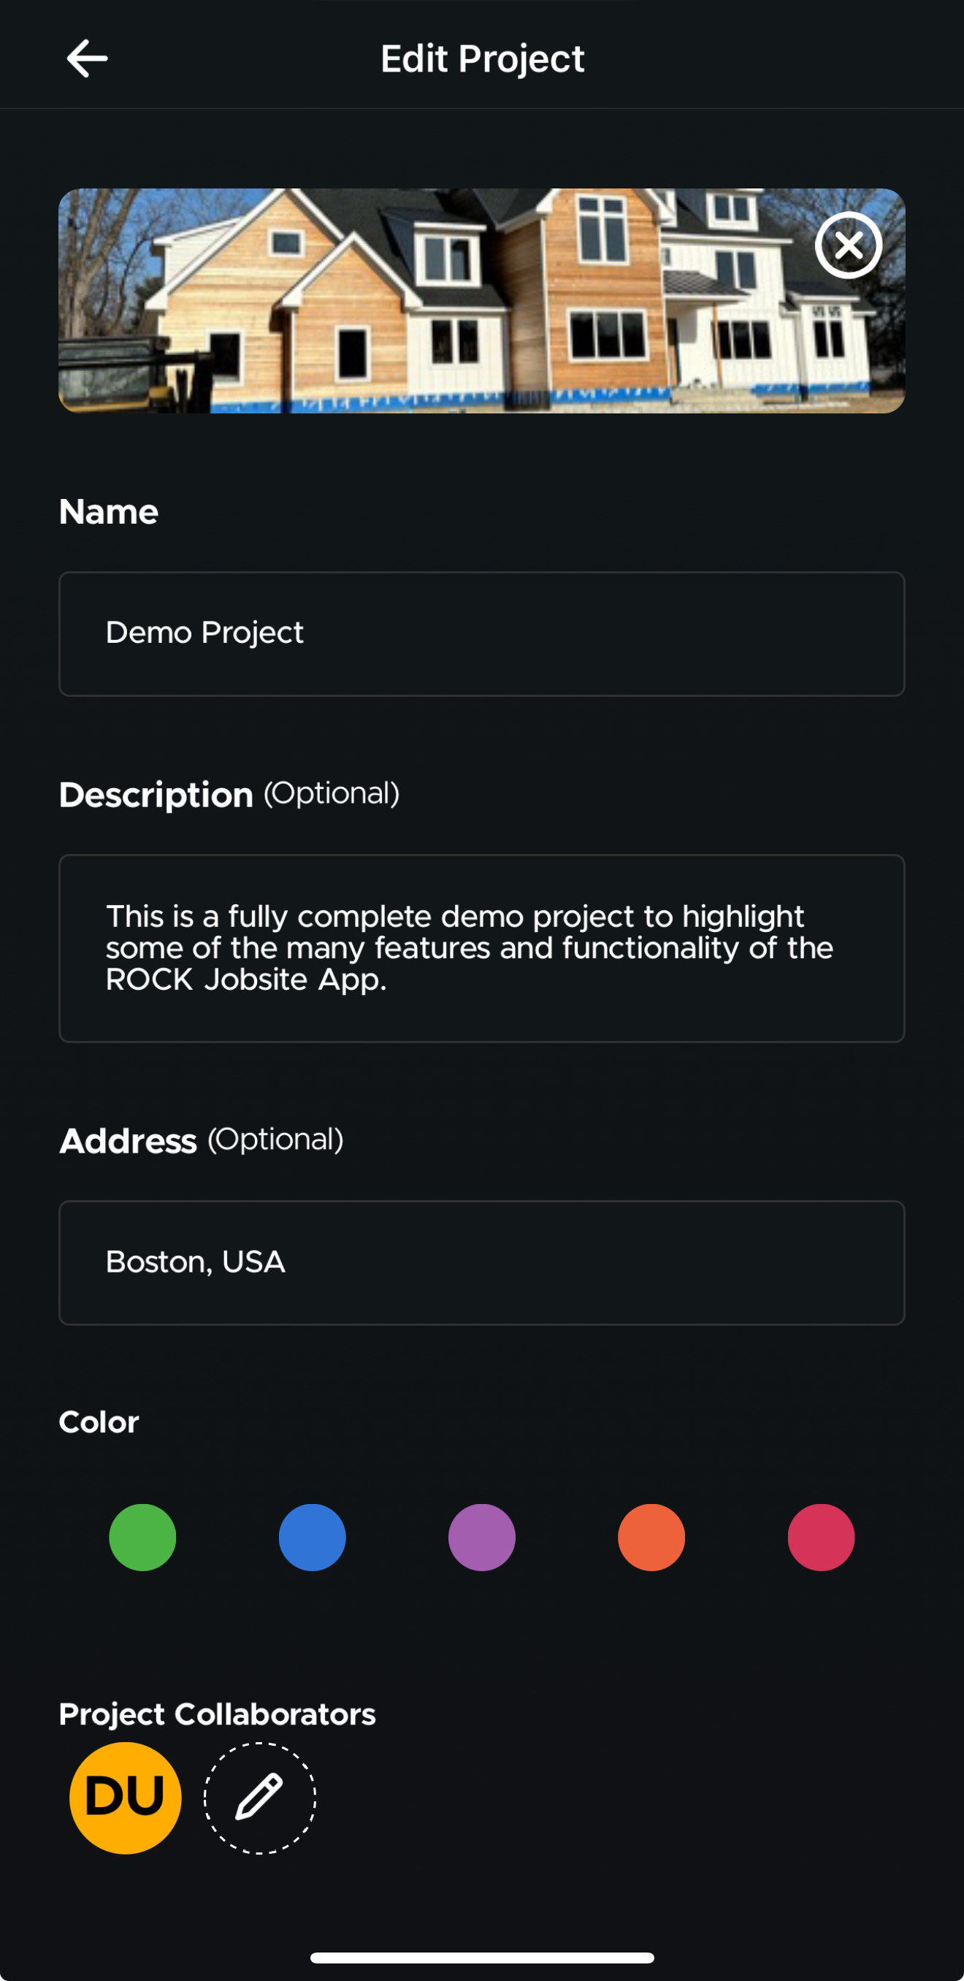
Task: Select the red color swatch
Action: 821,1538
